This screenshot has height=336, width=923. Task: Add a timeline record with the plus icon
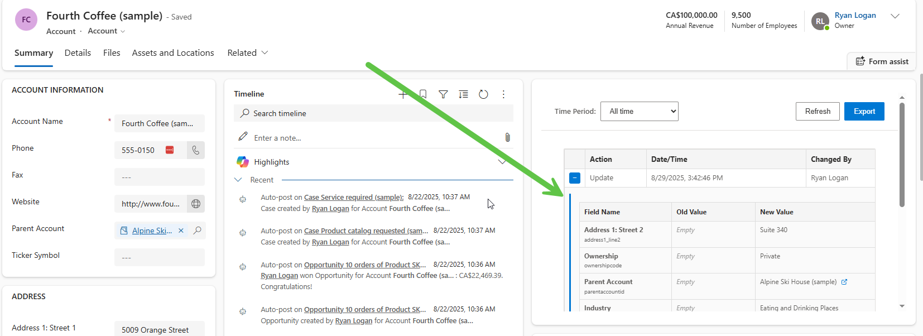pyautogui.click(x=403, y=94)
